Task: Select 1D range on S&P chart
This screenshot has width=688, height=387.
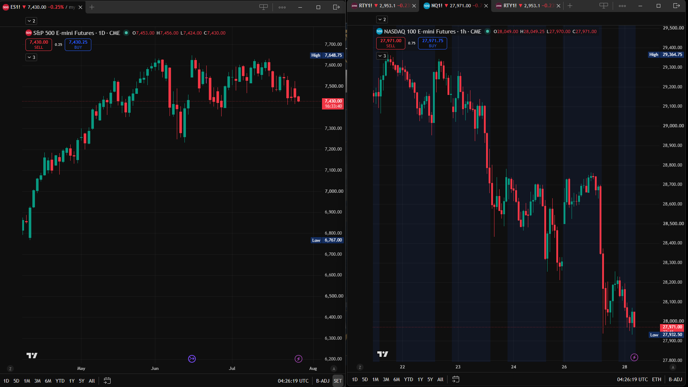Action: (6, 381)
